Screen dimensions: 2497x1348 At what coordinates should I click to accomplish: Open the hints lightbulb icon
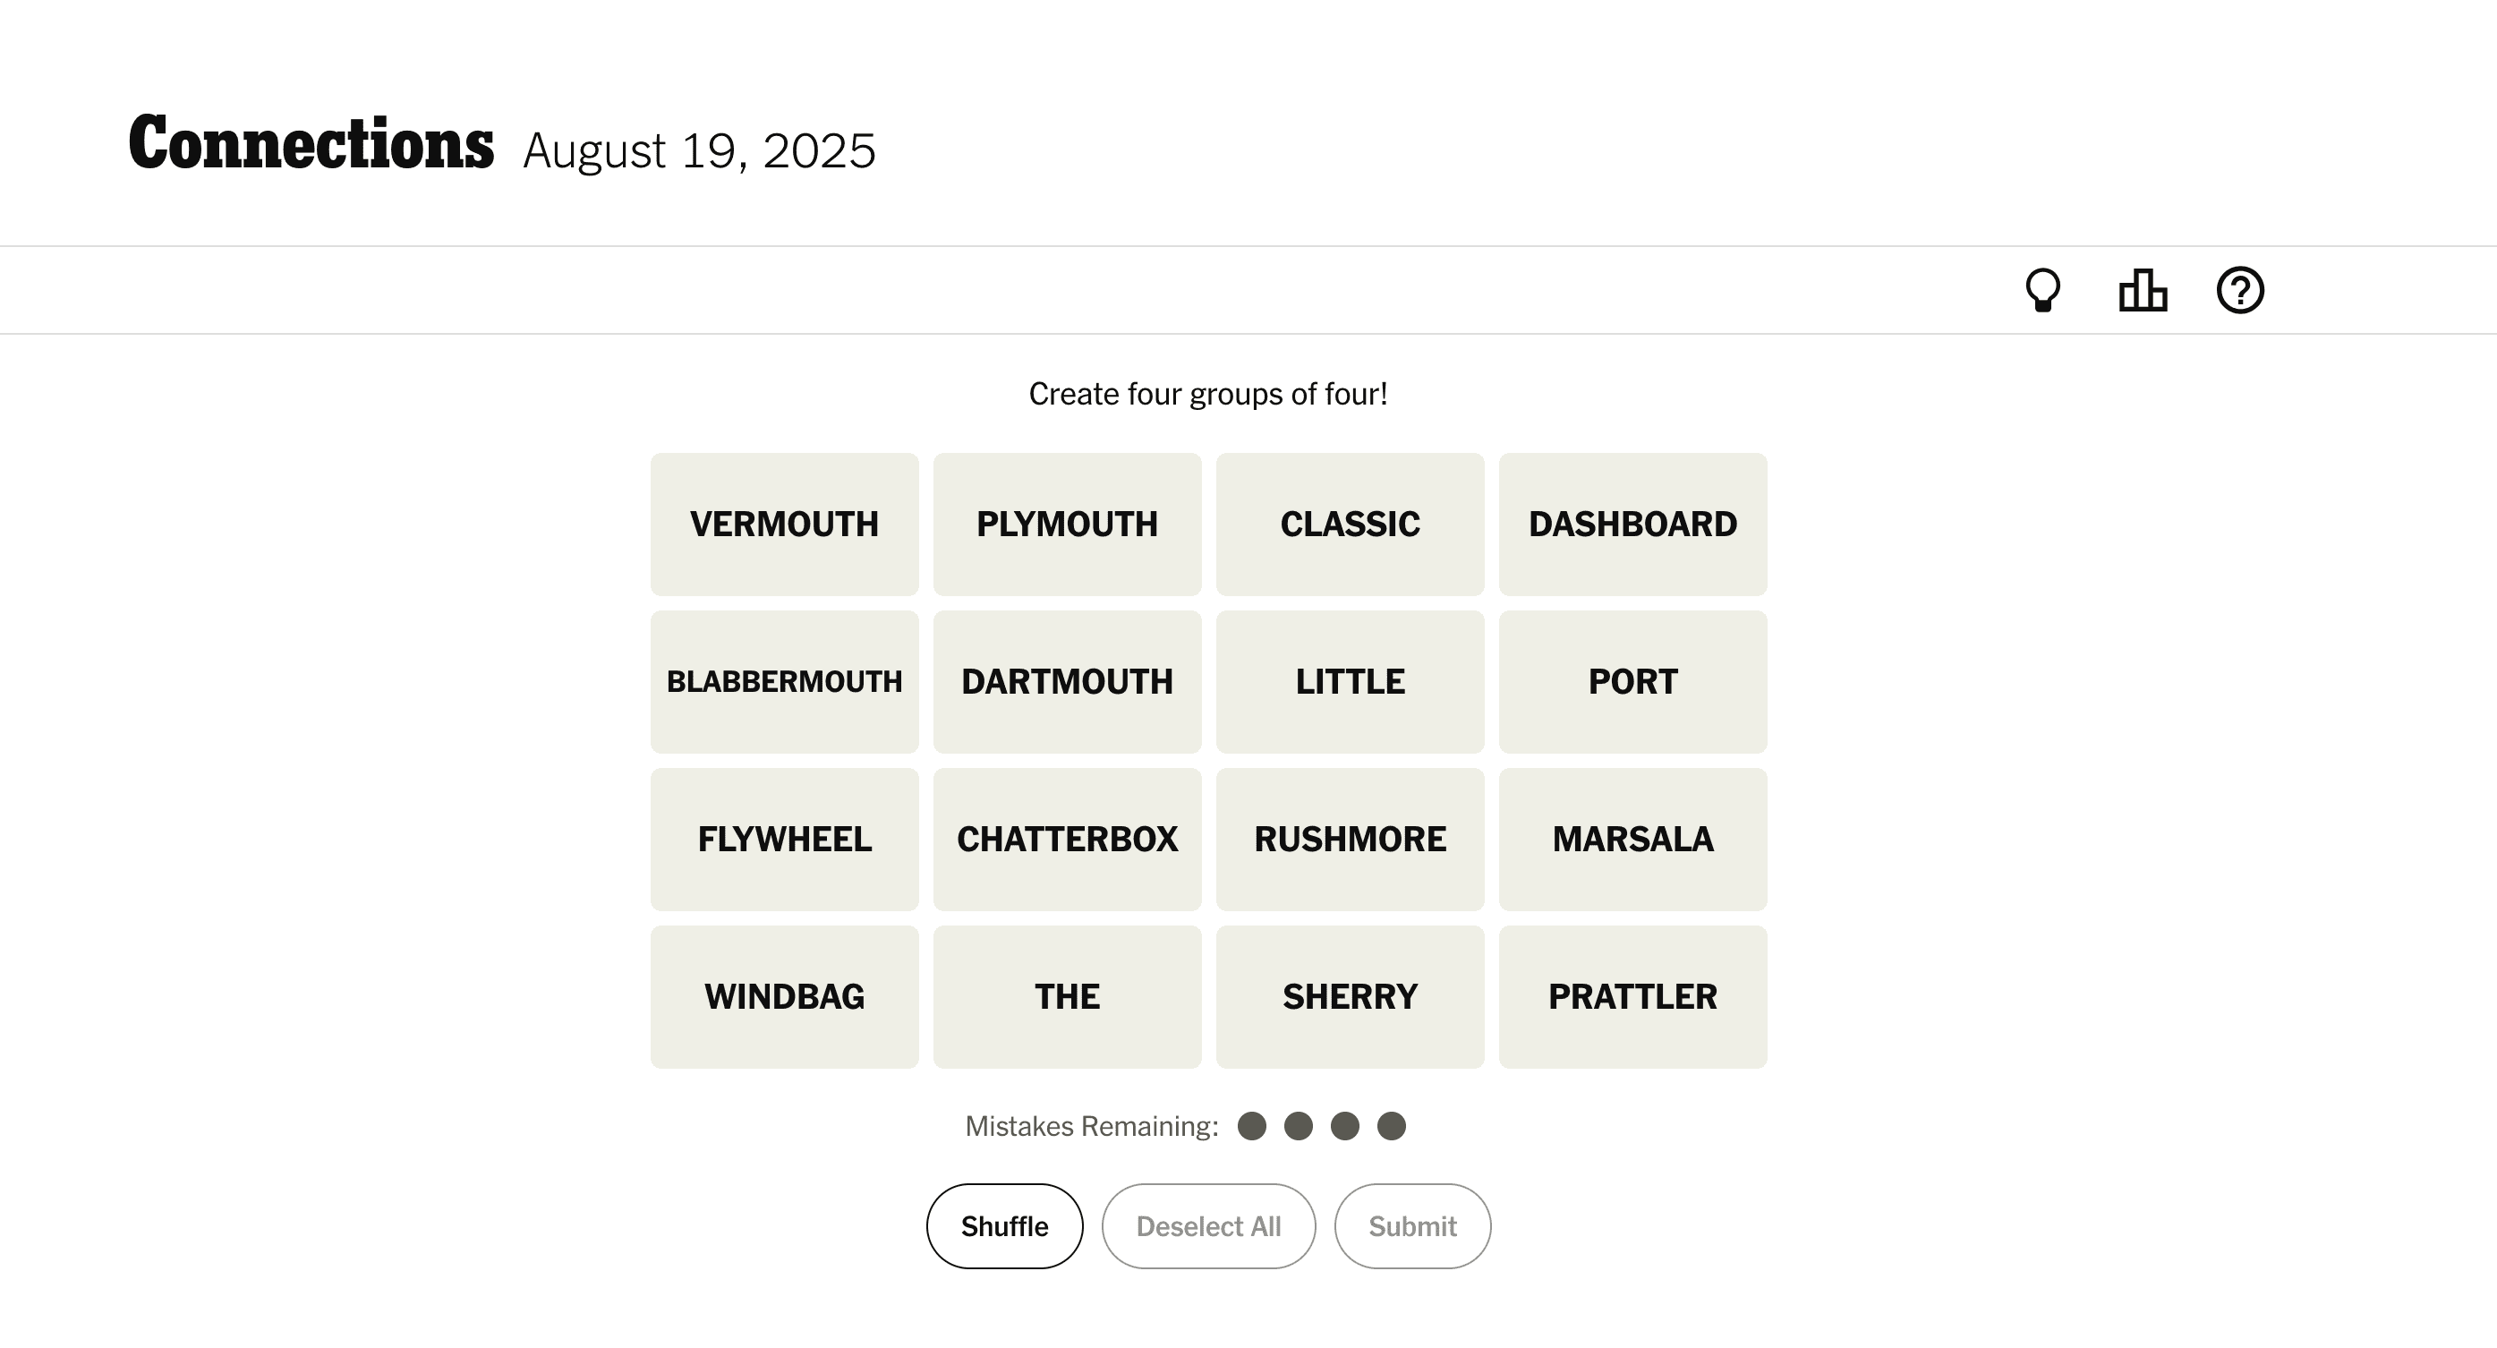coord(2042,290)
